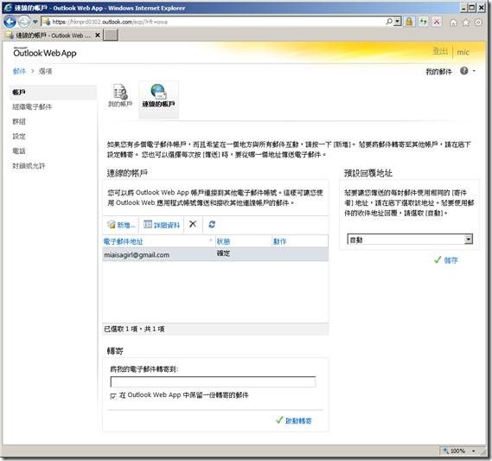The image size is (492, 461).
Task: Open the default reply address 自動 dropdown
Action: (410, 240)
